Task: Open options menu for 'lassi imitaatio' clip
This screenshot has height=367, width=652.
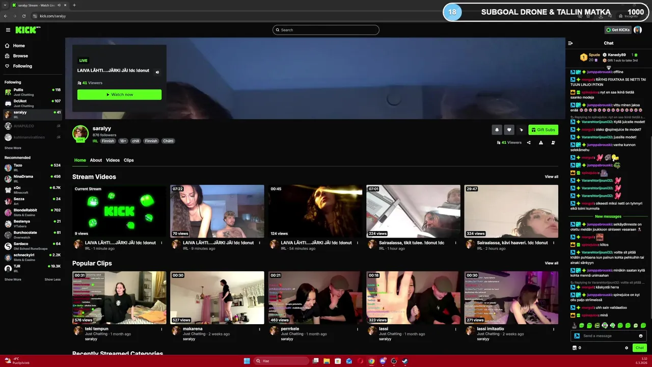Action: 554,329
